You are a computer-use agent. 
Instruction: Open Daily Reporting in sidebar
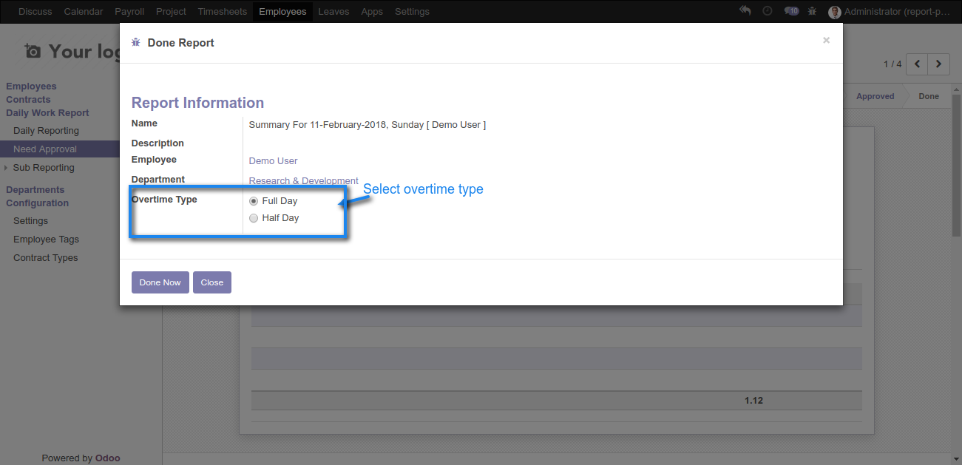tap(46, 131)
